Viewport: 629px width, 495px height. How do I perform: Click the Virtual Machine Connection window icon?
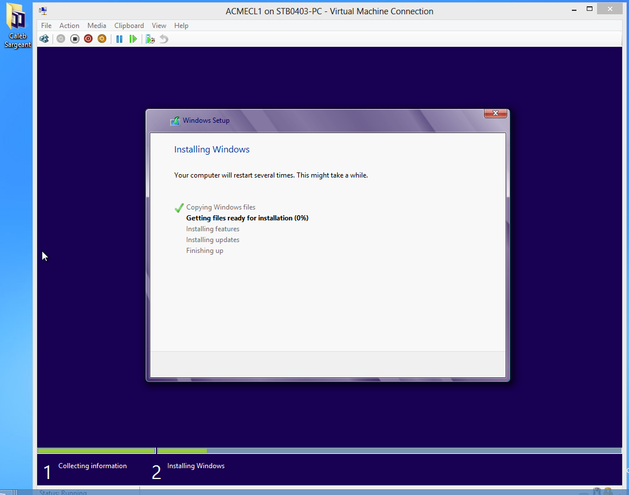pos(43,11)
